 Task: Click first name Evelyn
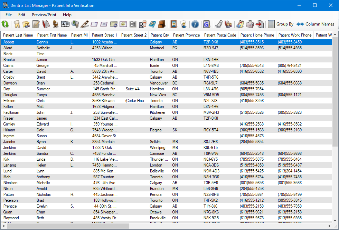42,206
